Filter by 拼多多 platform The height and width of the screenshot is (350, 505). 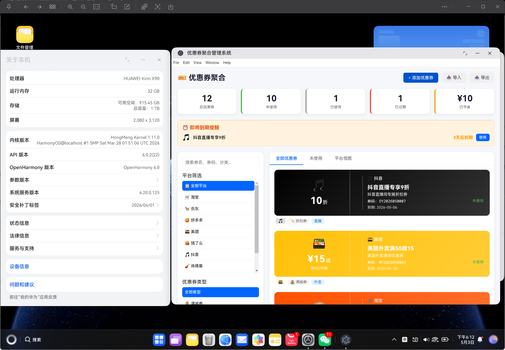(218, 220)
